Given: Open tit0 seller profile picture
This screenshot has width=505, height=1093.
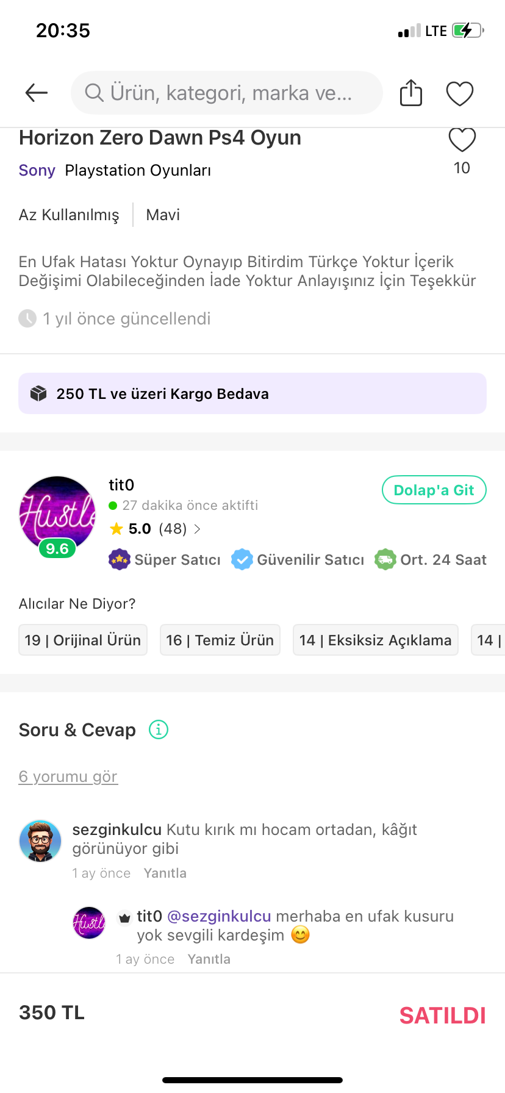Looking at the screenshot, I should 57,514.
